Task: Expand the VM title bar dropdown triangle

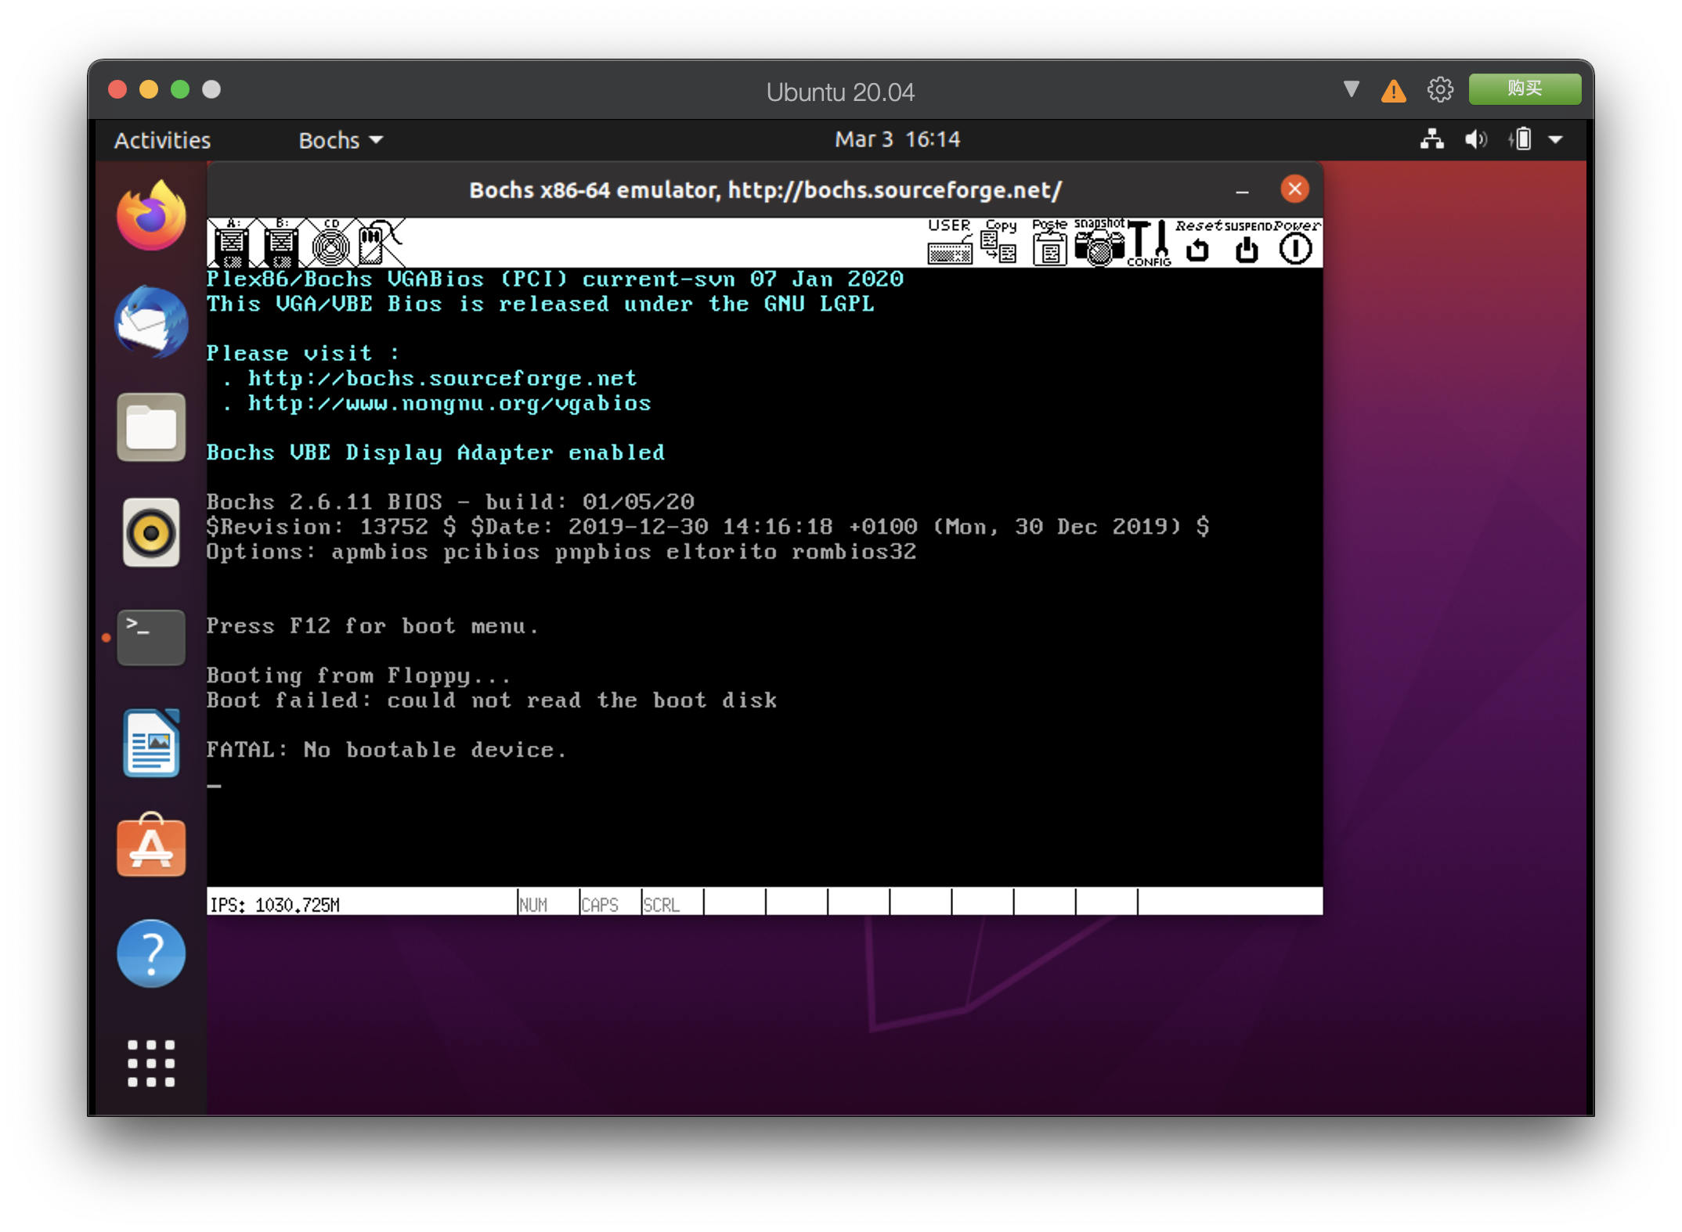Action: (1351, 89)
